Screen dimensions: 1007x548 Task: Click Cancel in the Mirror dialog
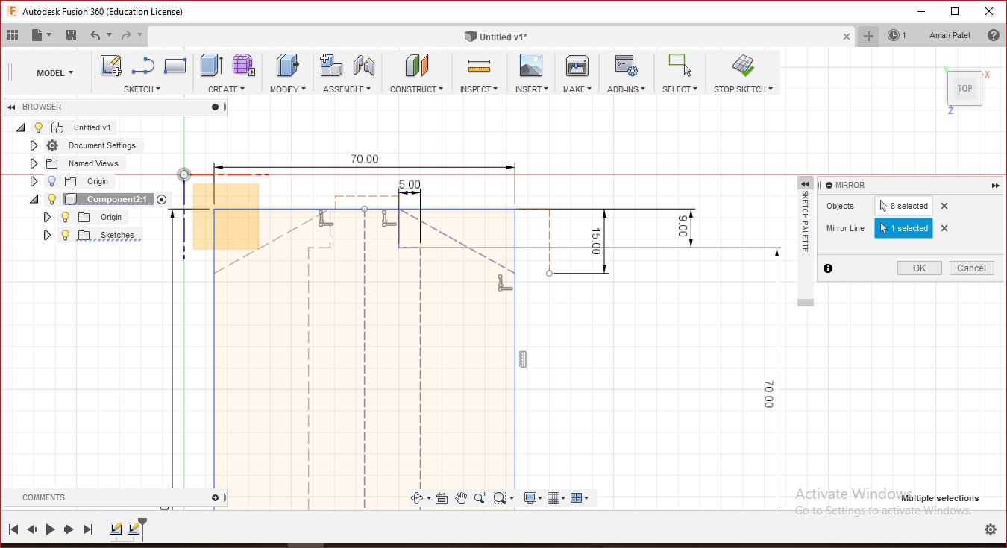[x=971, y=268]
